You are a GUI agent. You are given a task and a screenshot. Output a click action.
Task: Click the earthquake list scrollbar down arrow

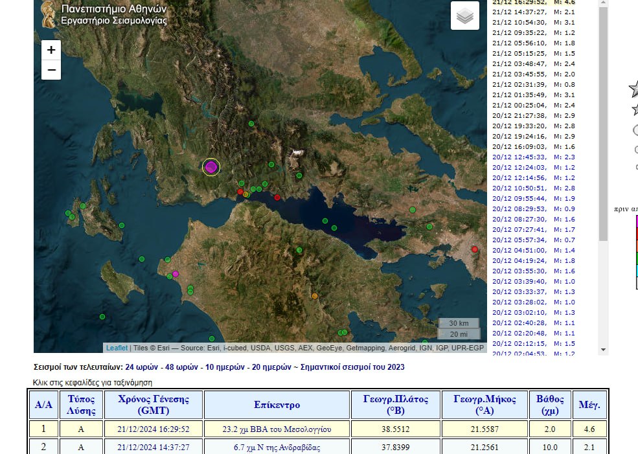pos(603,349)
